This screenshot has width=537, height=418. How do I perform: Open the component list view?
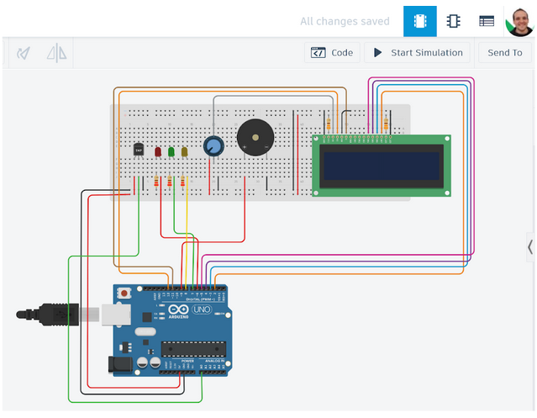[x=487, y=21]
